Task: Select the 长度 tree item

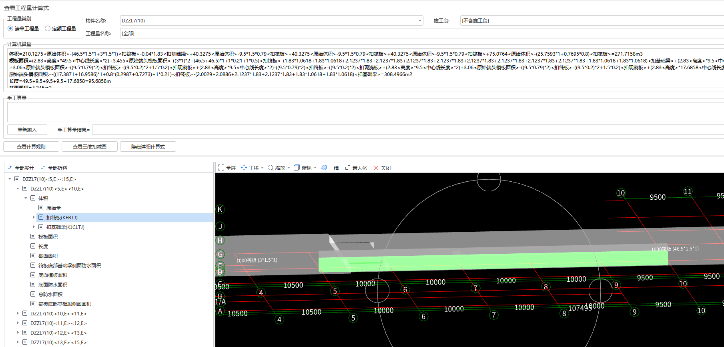Action: (x=43, y=246)
